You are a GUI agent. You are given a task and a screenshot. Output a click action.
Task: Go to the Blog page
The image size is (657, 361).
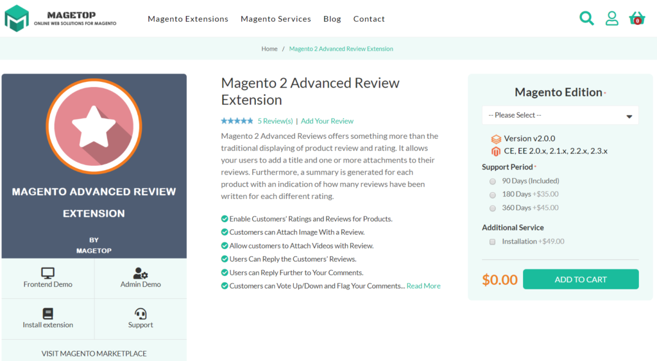coord(332,19)
